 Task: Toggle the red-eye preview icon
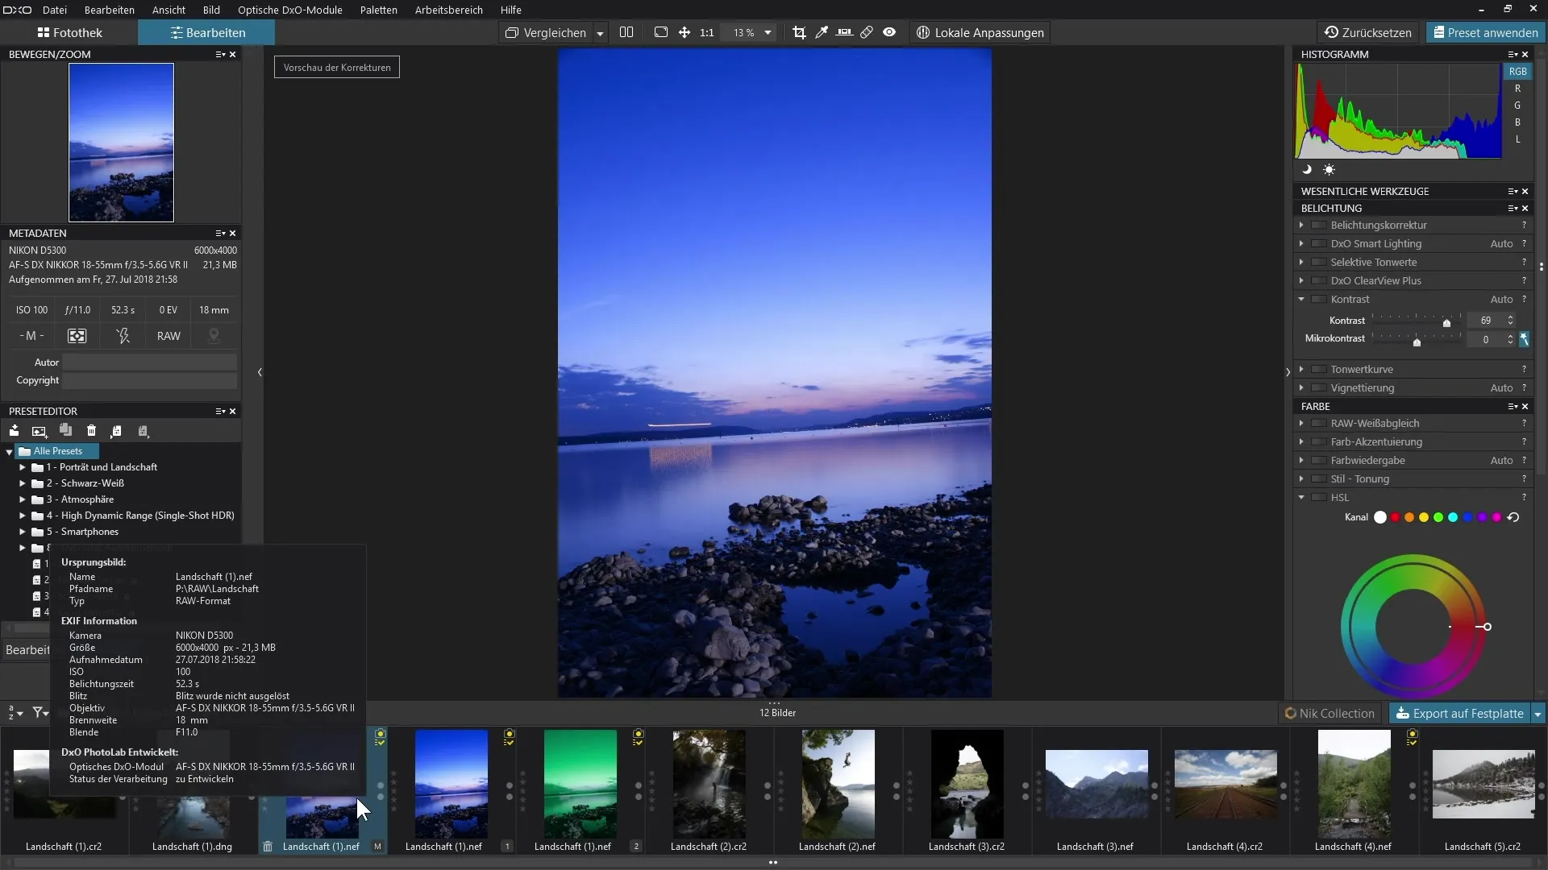point(889,32)
